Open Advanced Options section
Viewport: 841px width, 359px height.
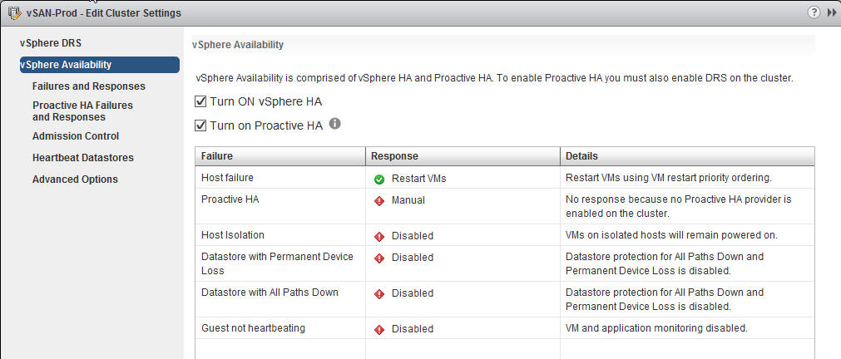75,179
